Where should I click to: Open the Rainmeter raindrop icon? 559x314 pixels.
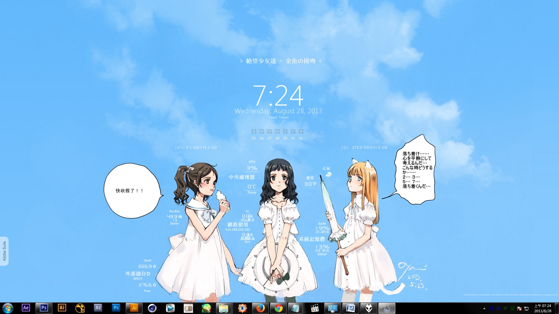tap(387, 308)
